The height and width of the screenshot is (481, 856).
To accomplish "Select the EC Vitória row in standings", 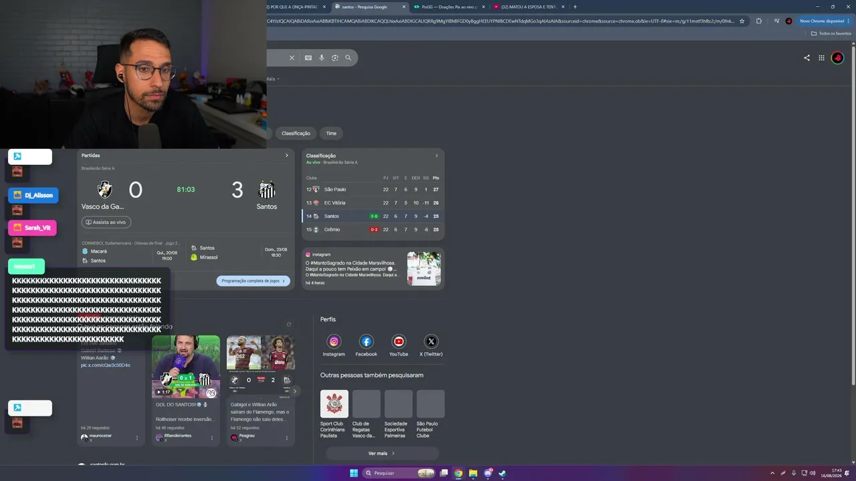I will pos(373,203).
